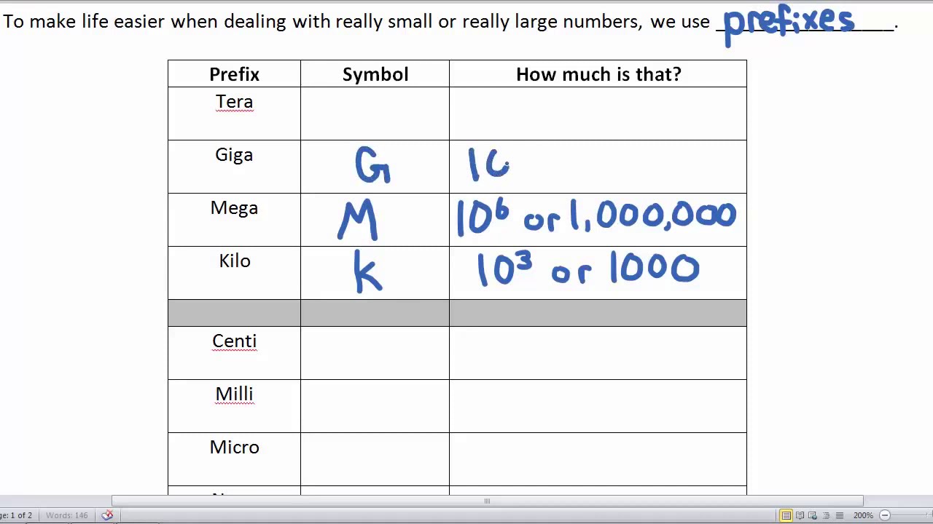Click the 'How much is that?' header
This screenshot has width=933, height=524.
pyautogui.click(x=598, y=74)
